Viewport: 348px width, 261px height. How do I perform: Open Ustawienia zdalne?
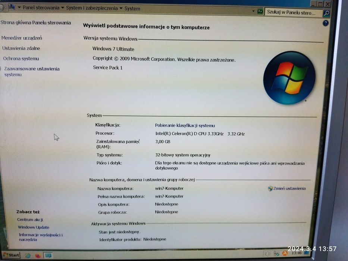pyautogui.click(x=21, y=48)
